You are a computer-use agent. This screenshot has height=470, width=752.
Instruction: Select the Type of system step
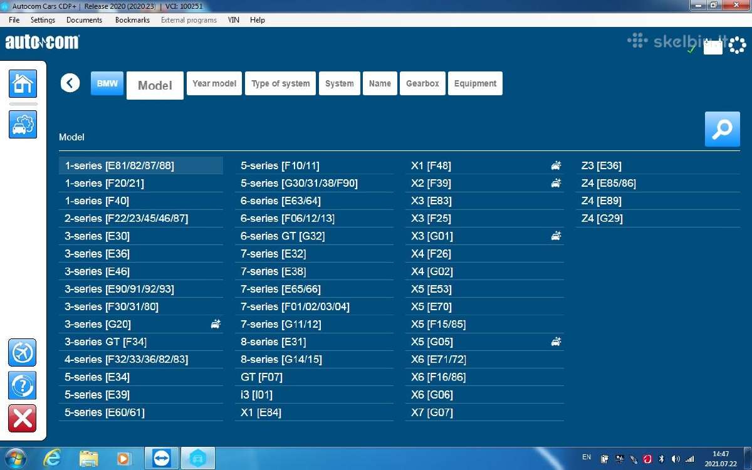(281, 83)
